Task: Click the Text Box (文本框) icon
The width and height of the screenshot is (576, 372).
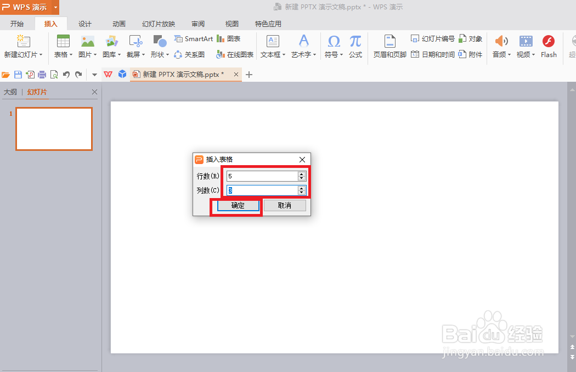Action: click(x=273, y=41)
